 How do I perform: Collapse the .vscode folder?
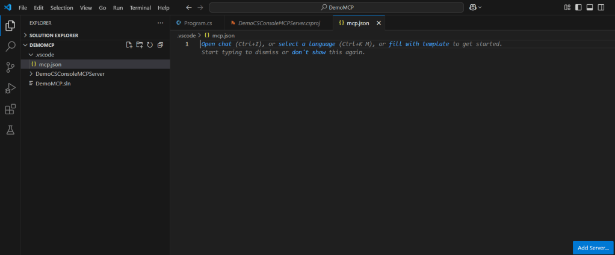(45, 54)
